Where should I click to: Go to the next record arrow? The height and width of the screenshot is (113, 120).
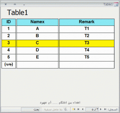pos(82,109)
